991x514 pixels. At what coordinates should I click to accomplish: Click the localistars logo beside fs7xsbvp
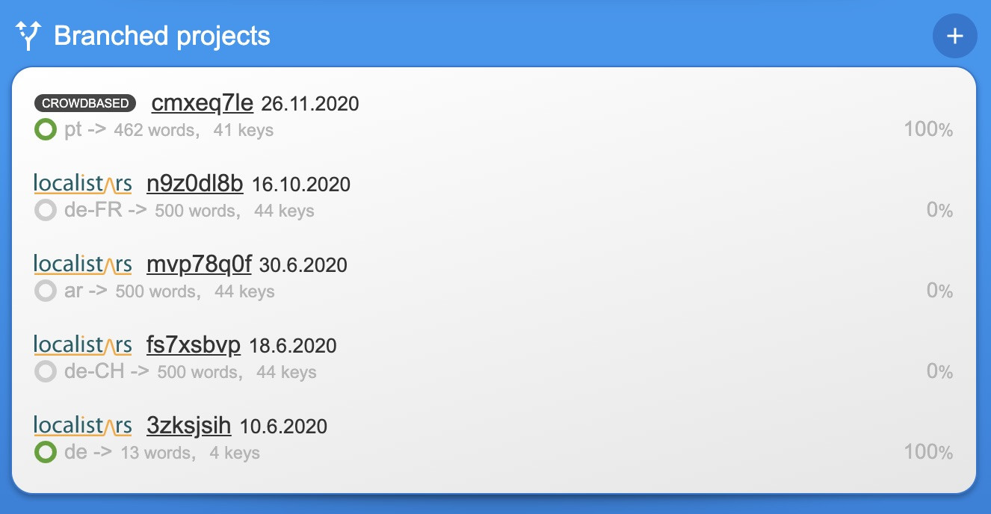click(x=83, y=345)
